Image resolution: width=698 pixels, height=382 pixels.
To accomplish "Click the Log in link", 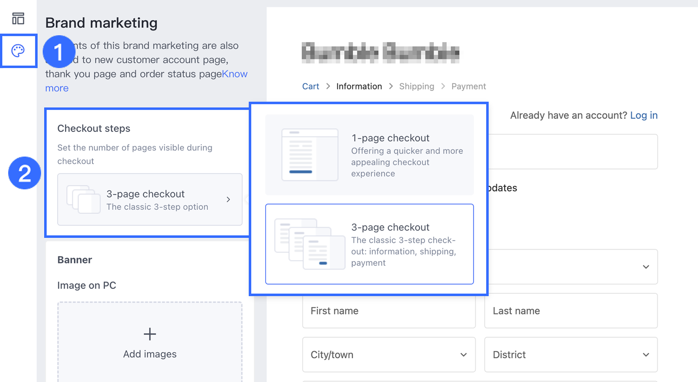I will [x=643, y=116].
